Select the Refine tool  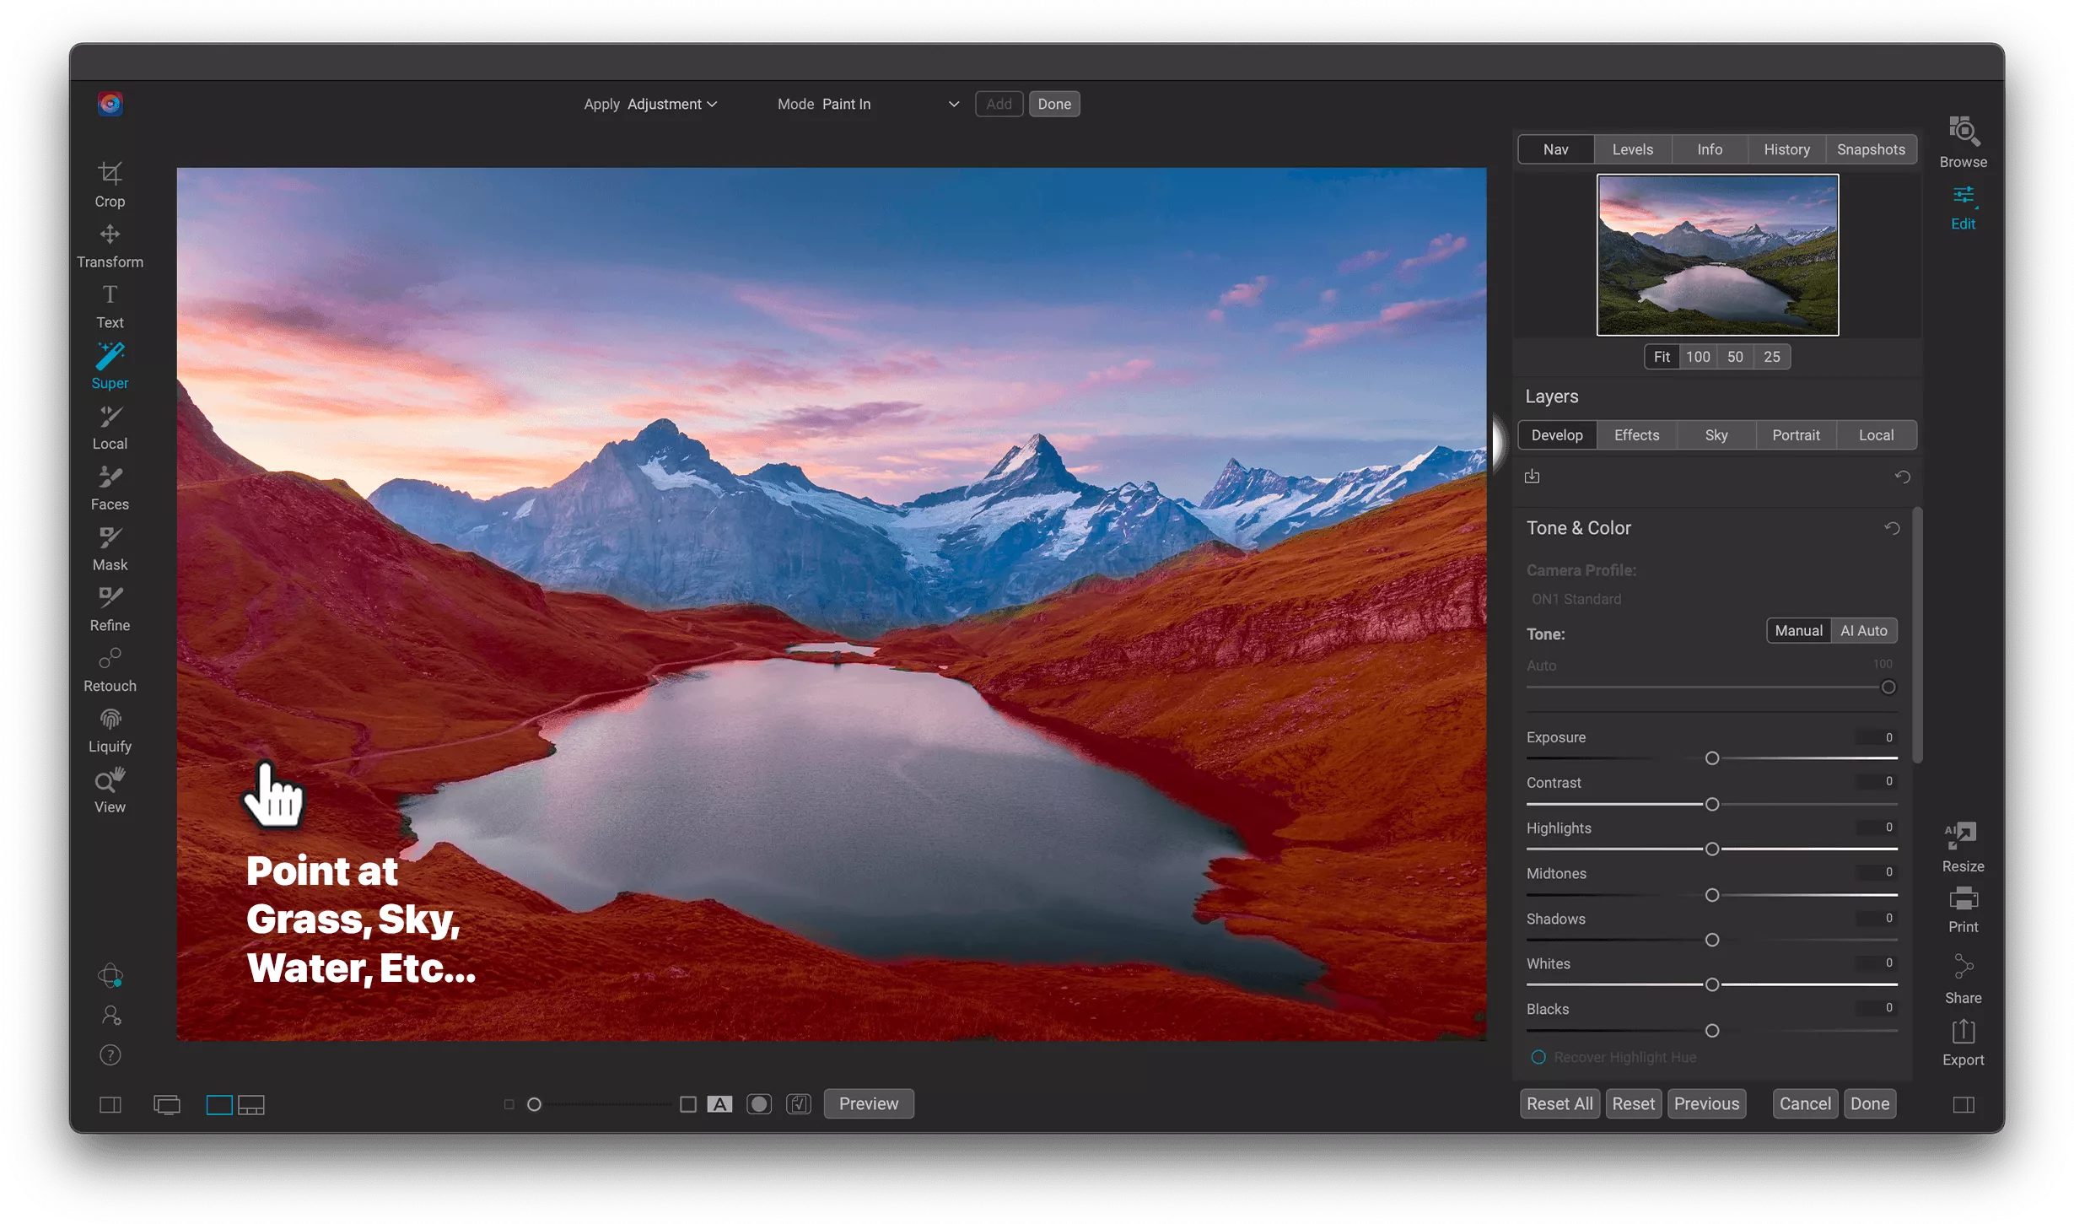(110, 609)
